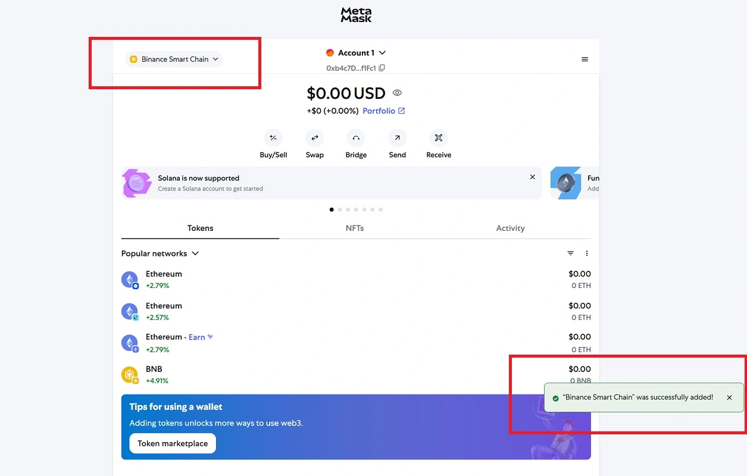Switch to the NFTs tab

coord(355,228)
